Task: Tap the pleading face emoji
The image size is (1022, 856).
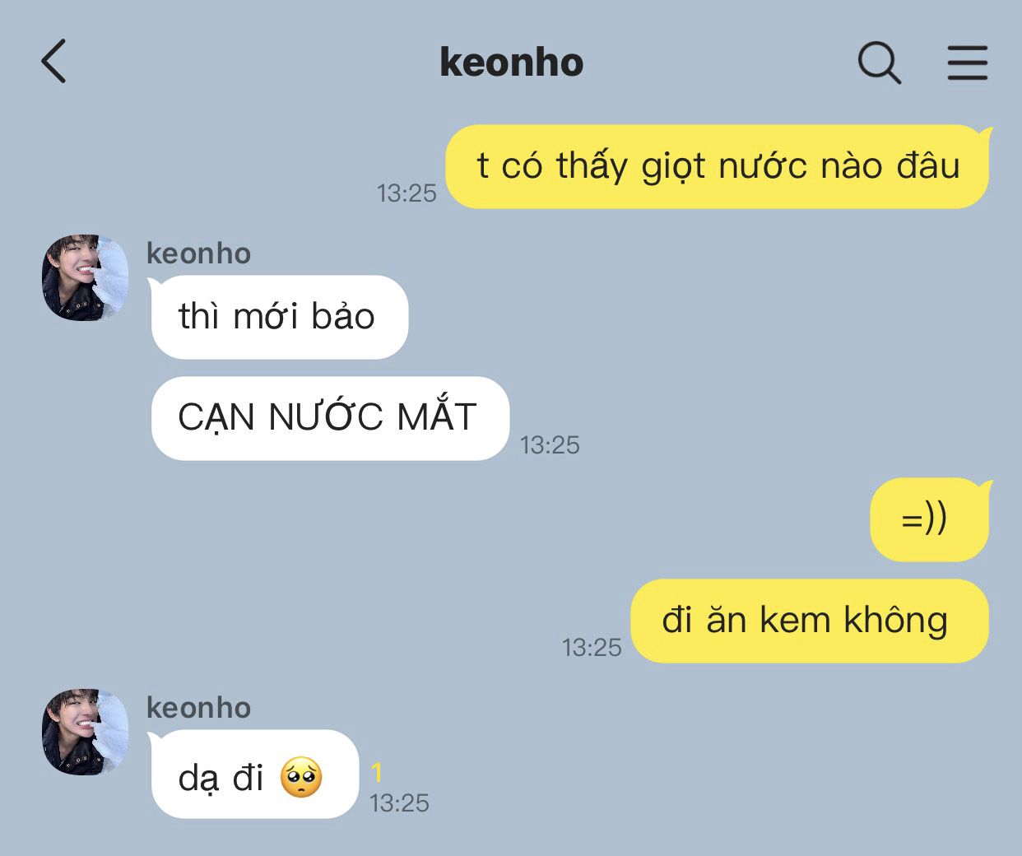Action: click(x=301, y=777)
